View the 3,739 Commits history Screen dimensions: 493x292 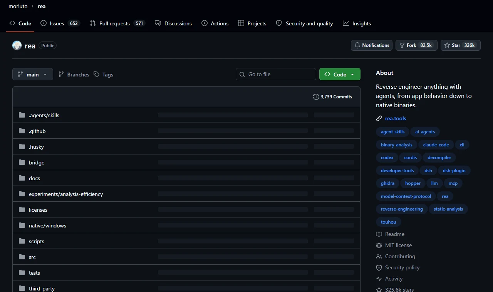point(333,97)
